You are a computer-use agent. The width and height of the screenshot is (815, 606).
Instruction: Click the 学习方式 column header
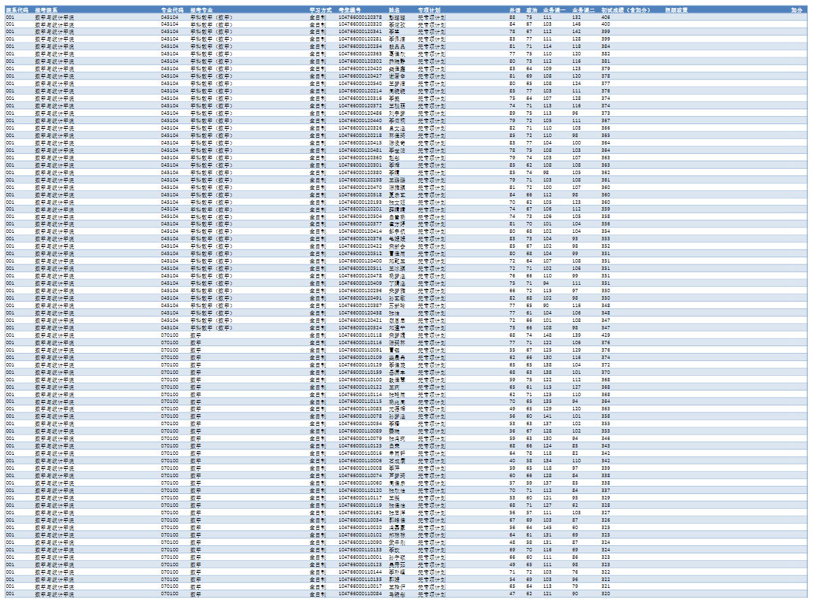[321, 10]
